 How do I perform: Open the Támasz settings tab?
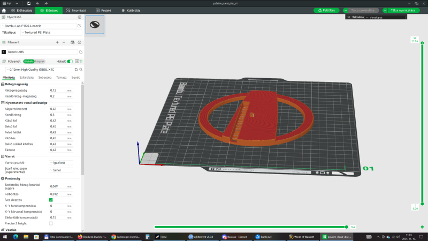coord(61,78)
